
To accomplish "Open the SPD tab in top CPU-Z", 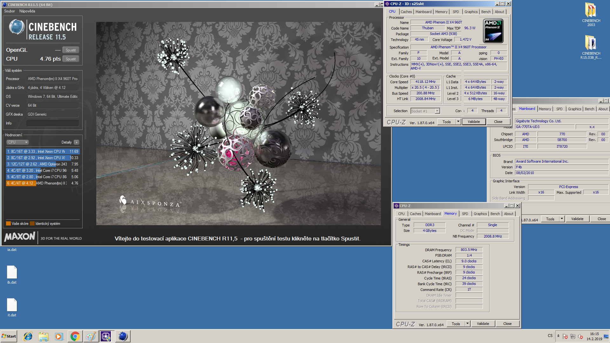I will pos(456,12).
